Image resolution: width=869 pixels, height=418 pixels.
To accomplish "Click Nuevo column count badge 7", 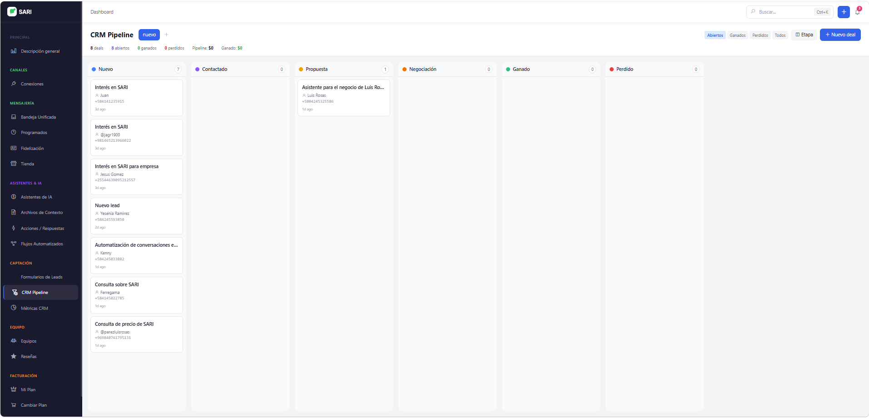I will 178,70.
